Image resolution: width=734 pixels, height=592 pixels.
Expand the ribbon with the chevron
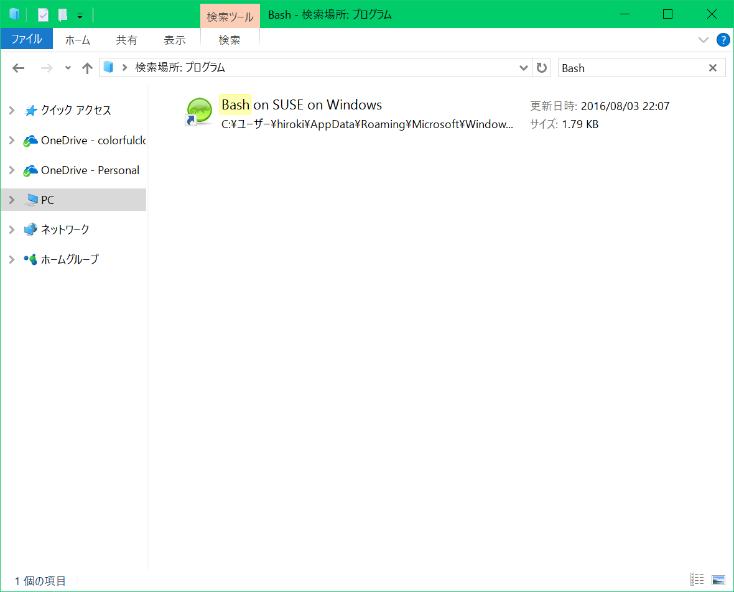pyautogui.click(x=703, y=40)
